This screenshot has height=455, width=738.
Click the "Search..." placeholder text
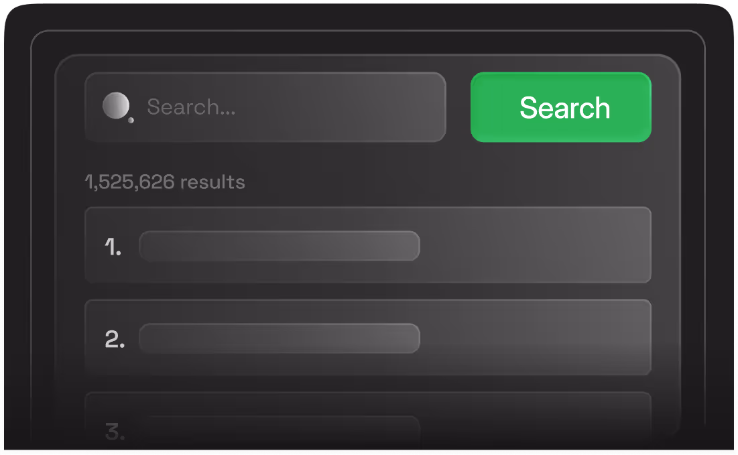(x=191, y=107)
